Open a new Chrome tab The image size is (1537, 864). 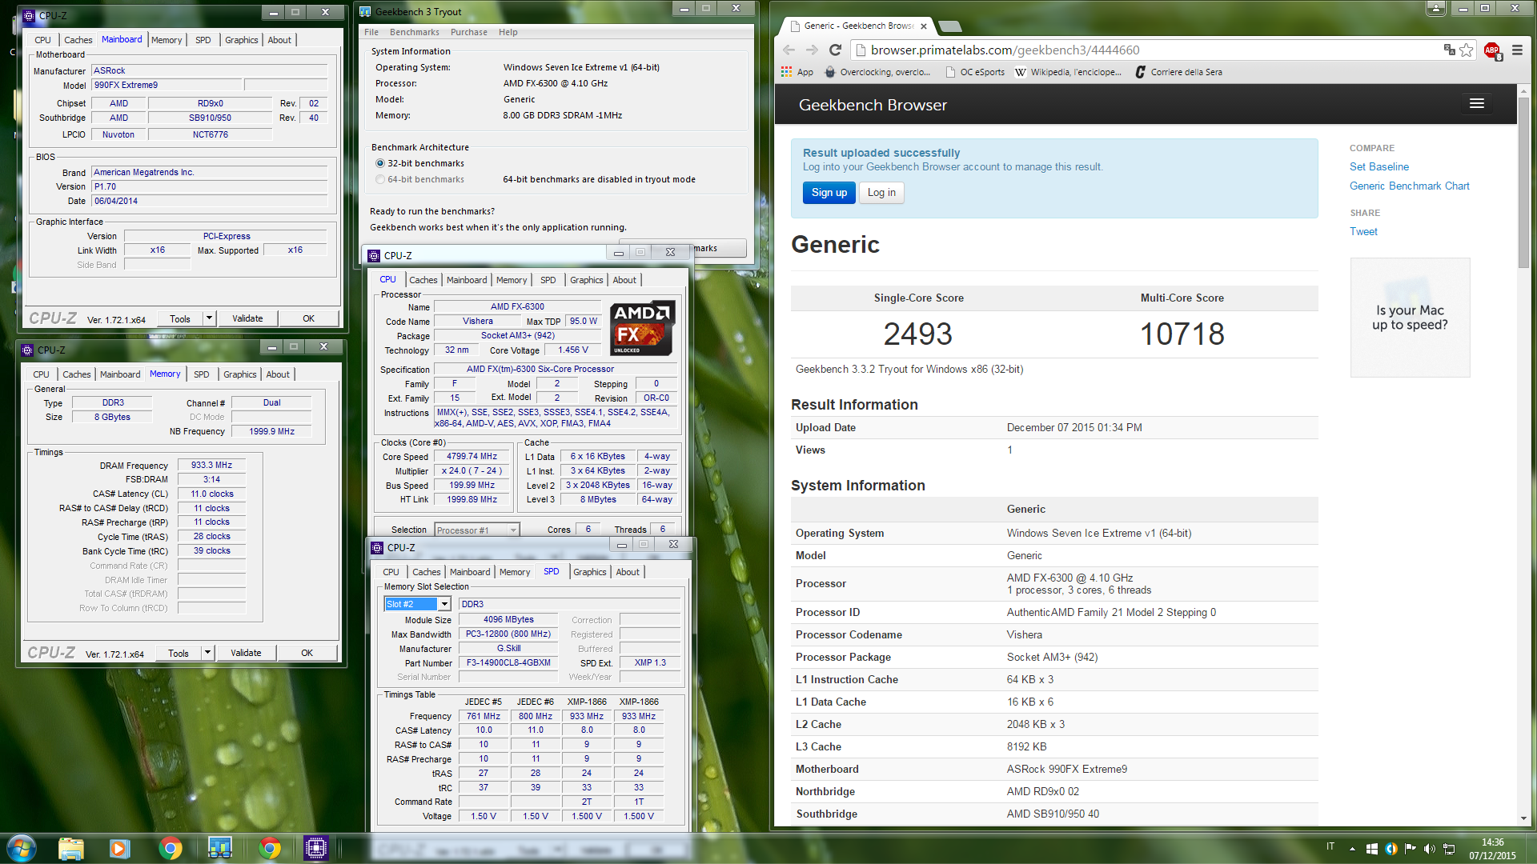[x=950, y=26]
